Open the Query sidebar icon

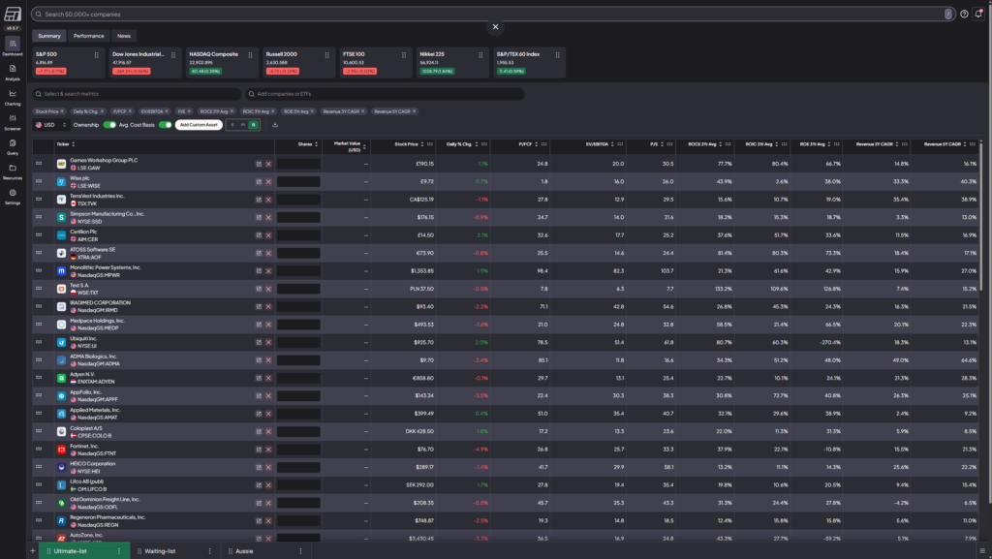click(x=12, y=143)
